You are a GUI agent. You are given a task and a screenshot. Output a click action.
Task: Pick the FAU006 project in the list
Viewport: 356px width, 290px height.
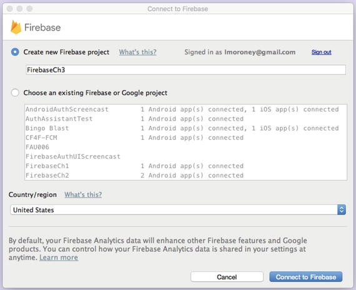pyautogui.click(x=185, y=147)
